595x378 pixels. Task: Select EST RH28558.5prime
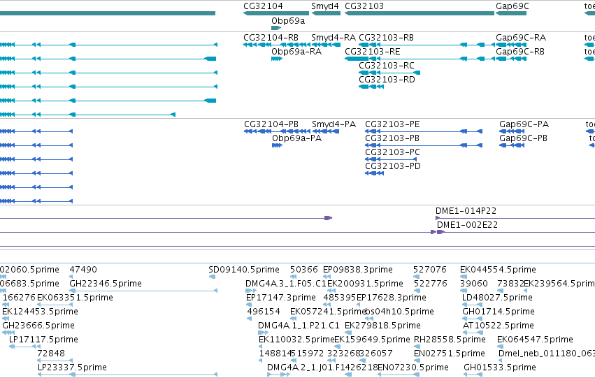pyautogui.click(x=450, y=340)
